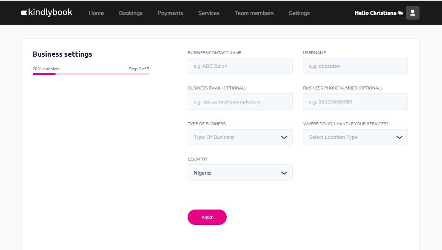This screenshot has height=250, width=442.
Task: Click the kindlybook logo
Action: point(47,12)
